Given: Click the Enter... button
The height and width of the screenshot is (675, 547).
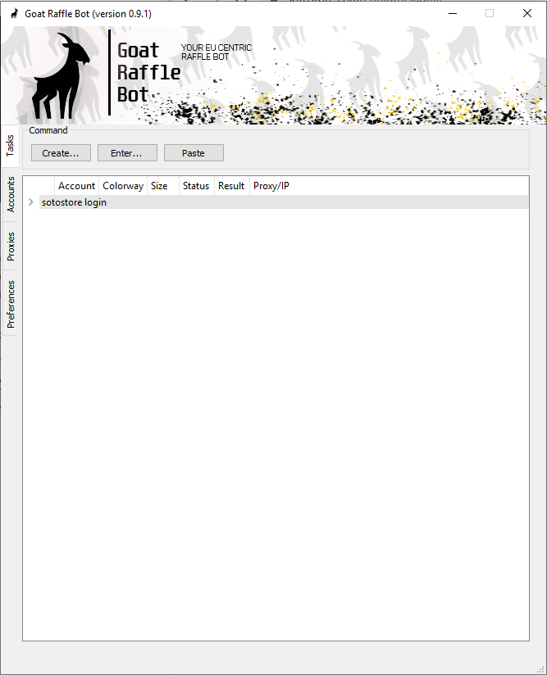Looking at the screenshot, I should tap(127, 153).
